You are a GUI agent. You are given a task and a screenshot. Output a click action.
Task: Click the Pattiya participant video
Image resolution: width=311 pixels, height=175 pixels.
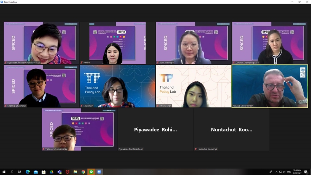click(x=117, y=43)
